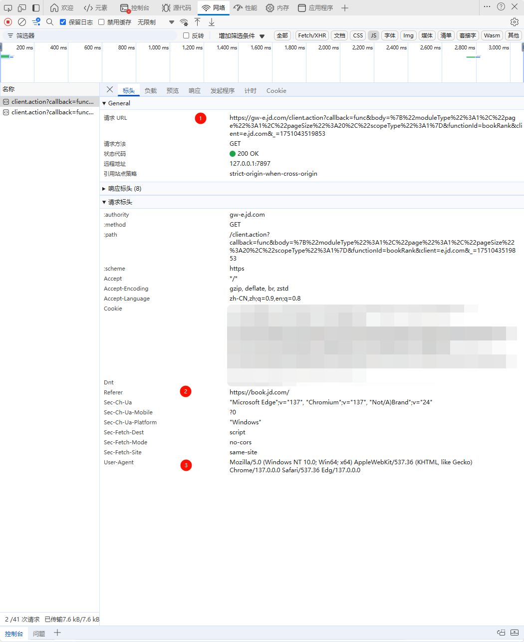Select the CSS filter button
The image size is (524, 642).
point(358,35)
